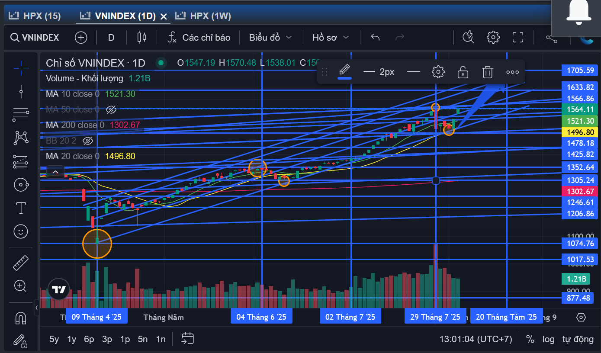
Task: Toggle the percent scale
Action: (x=530, y=339)
